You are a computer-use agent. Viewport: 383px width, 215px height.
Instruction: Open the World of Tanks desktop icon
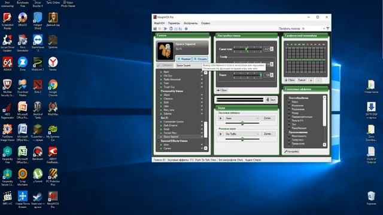38,110
